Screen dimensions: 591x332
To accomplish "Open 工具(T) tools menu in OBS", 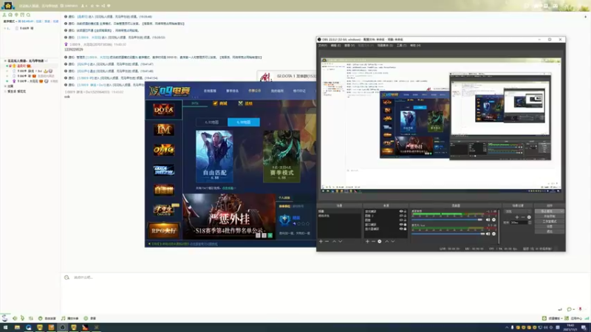I will [401, 45].
